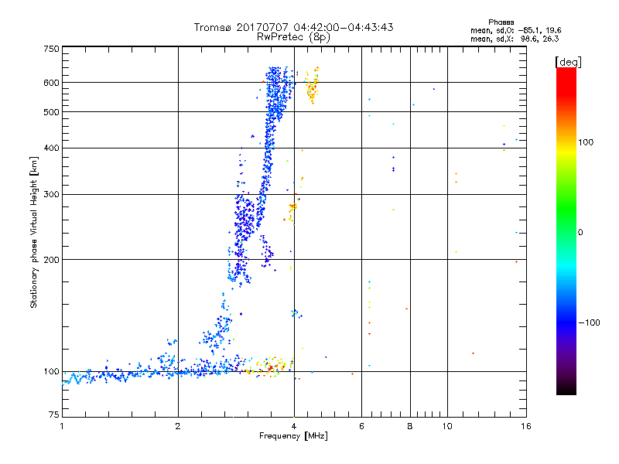Screen dimensions: 619x464
Task: Click the x-axis tick label '1'
Action: pos(62,426)
